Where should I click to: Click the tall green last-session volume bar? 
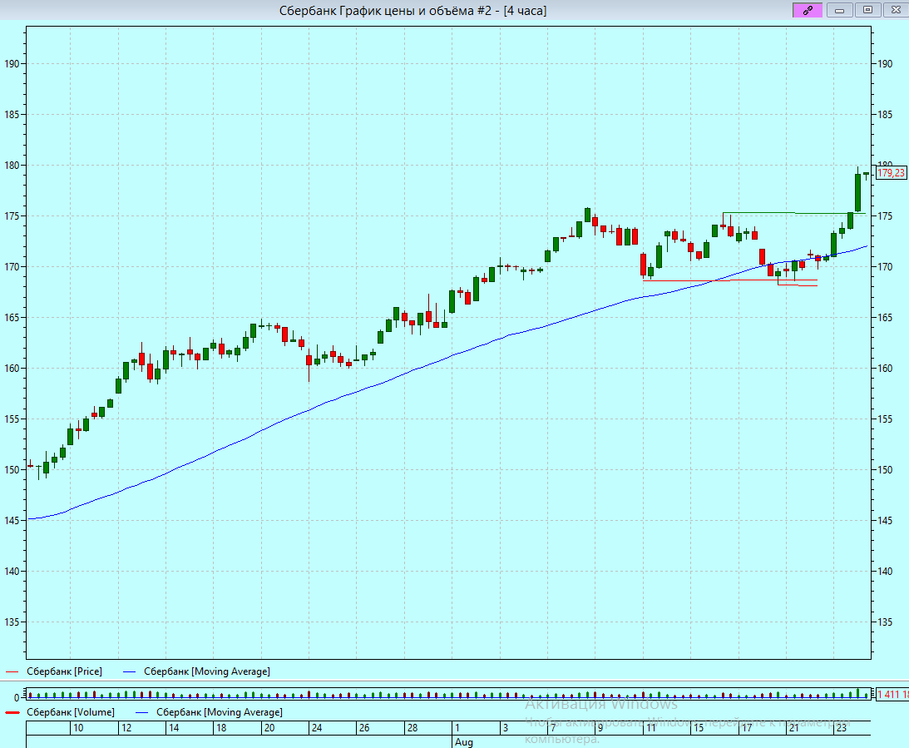coord(858,693)
